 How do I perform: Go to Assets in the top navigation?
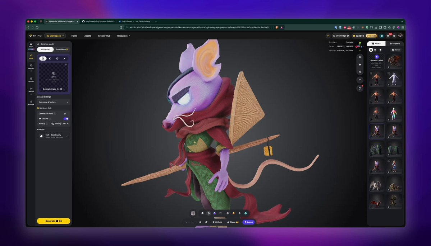tap(88, 36)
